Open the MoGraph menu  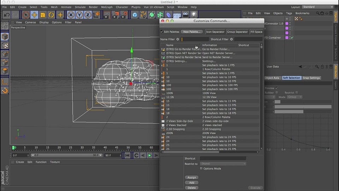107,7
